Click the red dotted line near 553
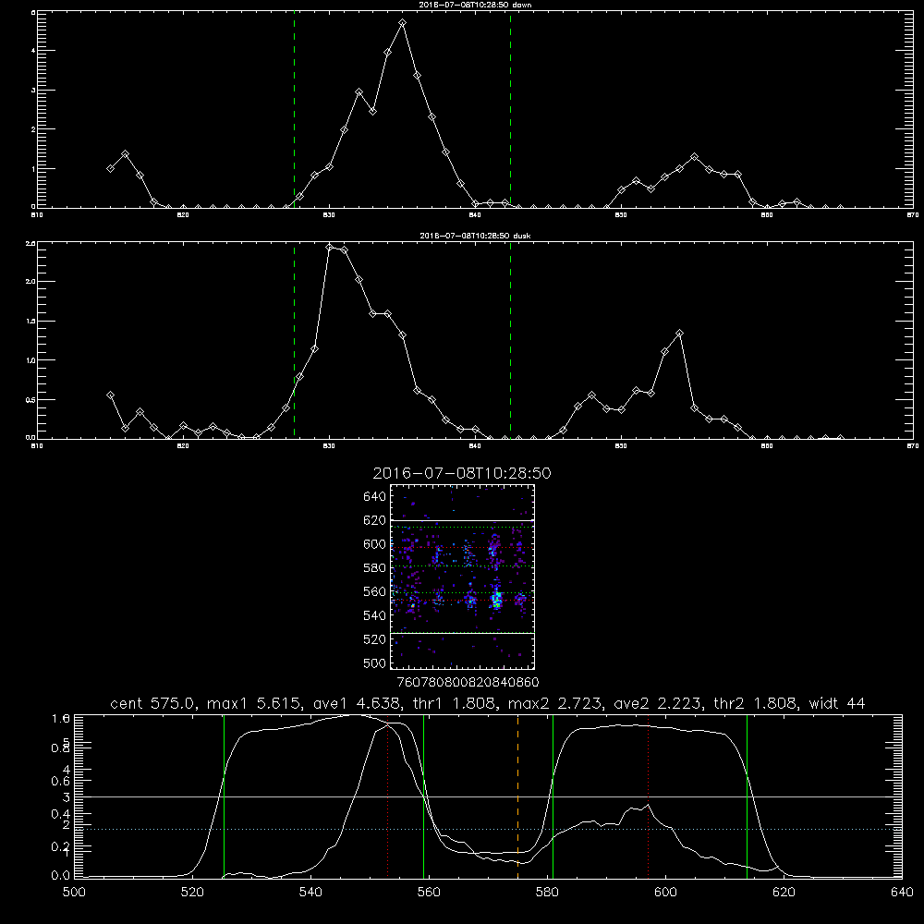This screenshot has height=924, width=924. (x=387, y=796)
